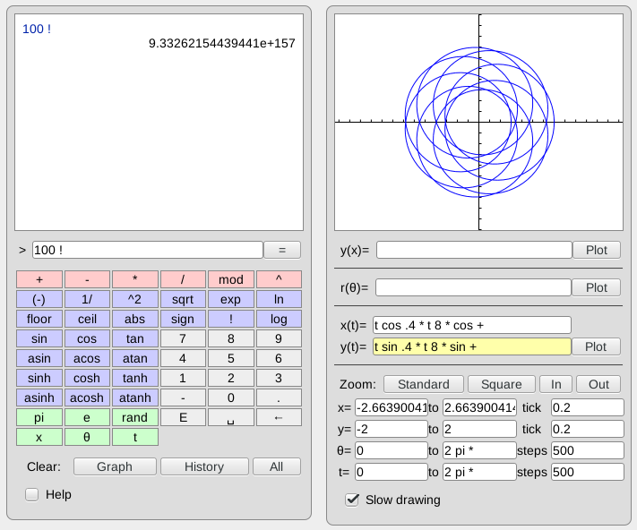
Task: Click the exp key
Action: pyautogui.click(x=231, y=299)
